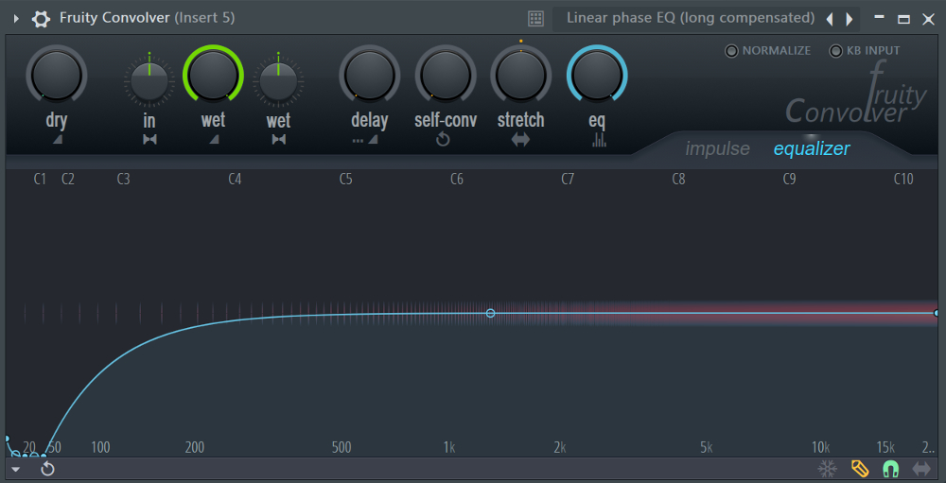This screenshot has height=483, width=946.
Task: Click the 200 frequency label
Action: [194, 447]
